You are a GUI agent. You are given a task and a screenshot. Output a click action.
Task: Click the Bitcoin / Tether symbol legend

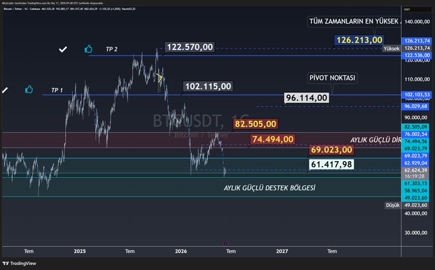coord(69,9)
